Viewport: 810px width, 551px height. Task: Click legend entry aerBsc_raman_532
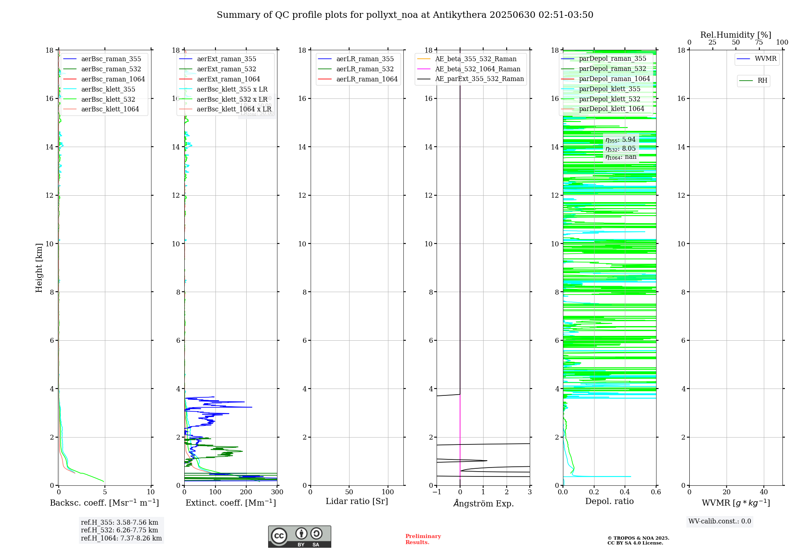[111, 69]
